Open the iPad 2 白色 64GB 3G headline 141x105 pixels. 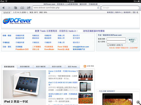(63, 83)
